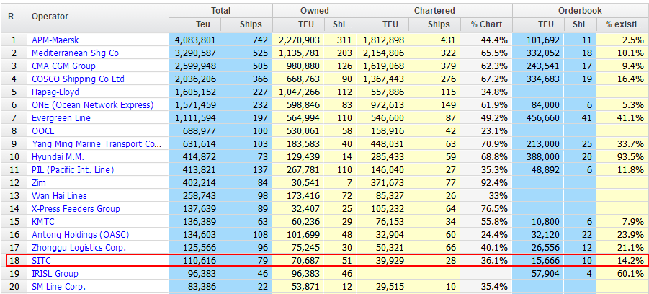Select the 57,904 orderbook TEU cell
Screen dimensions: 649x294
click(539, 273)
